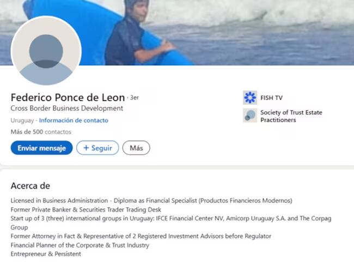Click the default profile avatar picture
This screenshot has width=354, height=271.
click(x=46, y=52)
